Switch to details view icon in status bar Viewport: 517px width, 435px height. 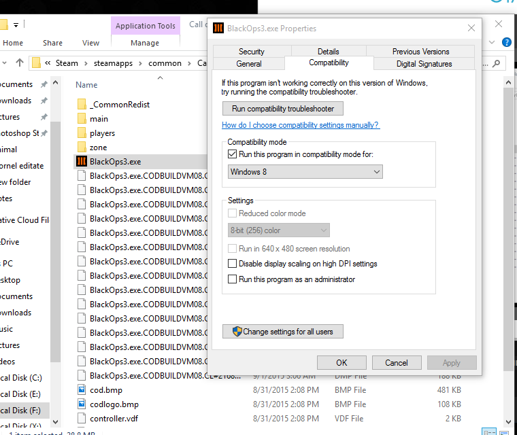(x=489, y=432)
